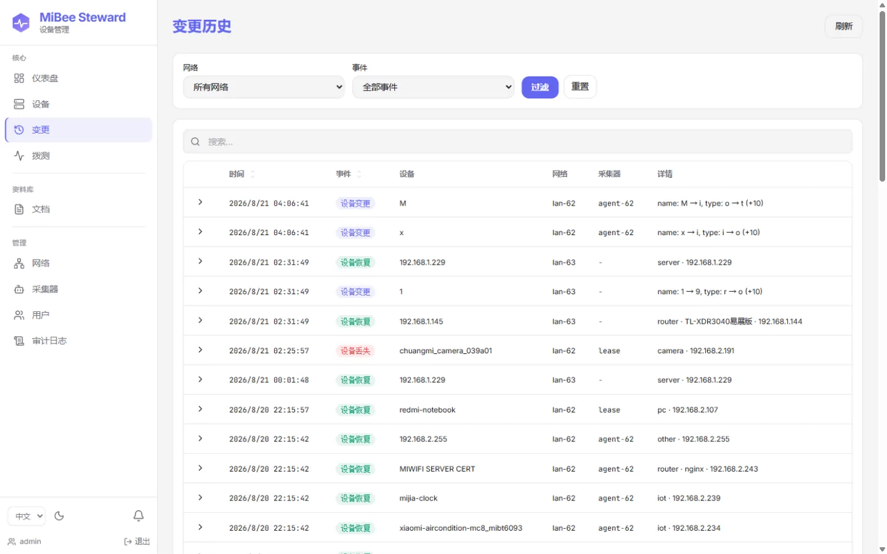
Task: Click into the 搜索 search field
Action: pyautogui.click(x=517, y=142)
